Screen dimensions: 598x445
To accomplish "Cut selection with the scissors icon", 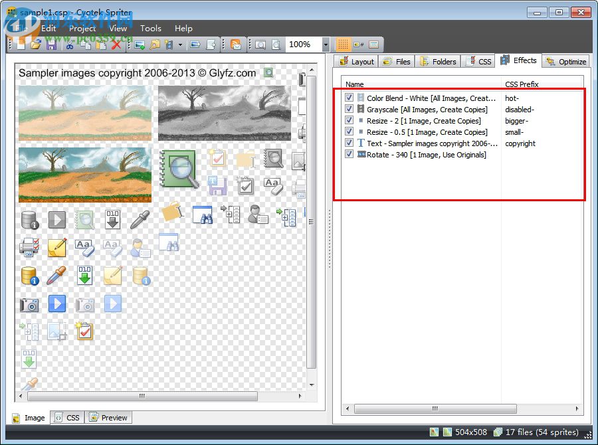I will (70, 44).
